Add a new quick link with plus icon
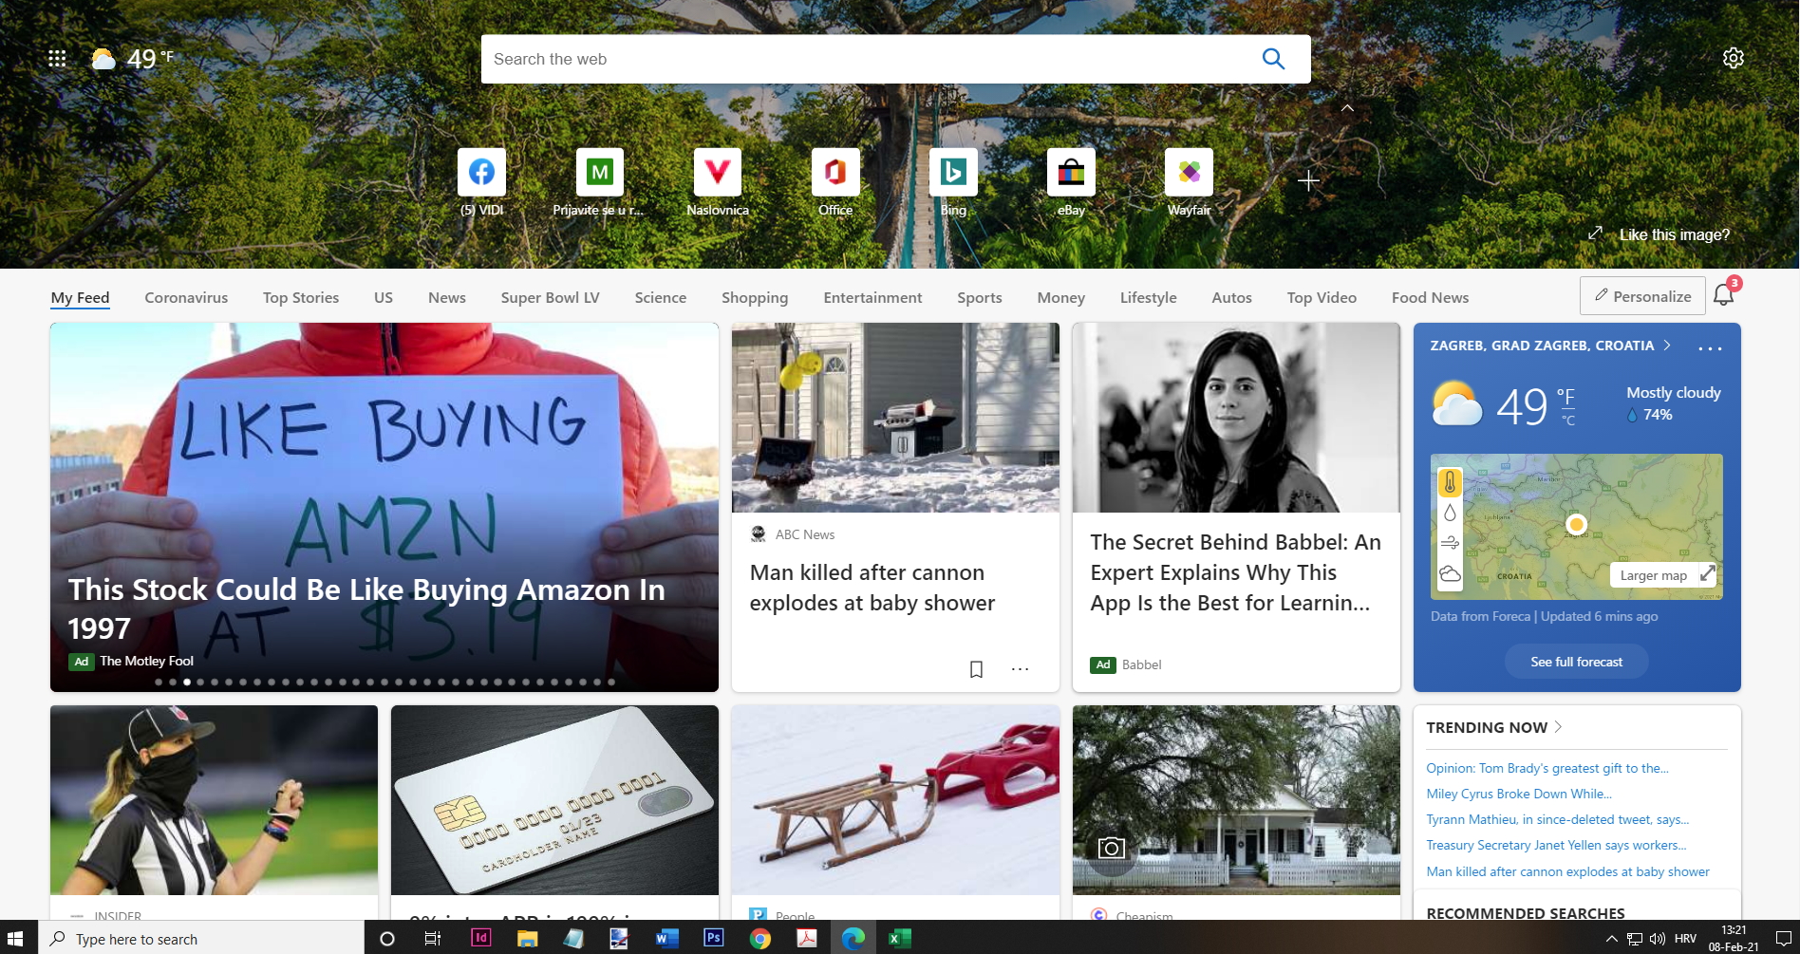 click(x=1308, y=180)
